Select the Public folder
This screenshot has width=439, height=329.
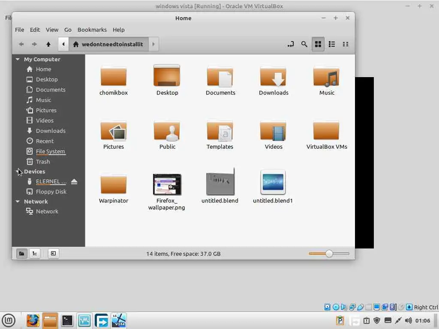167,130
